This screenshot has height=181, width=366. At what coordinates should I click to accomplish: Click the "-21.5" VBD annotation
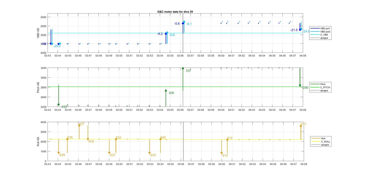[294, 30]
